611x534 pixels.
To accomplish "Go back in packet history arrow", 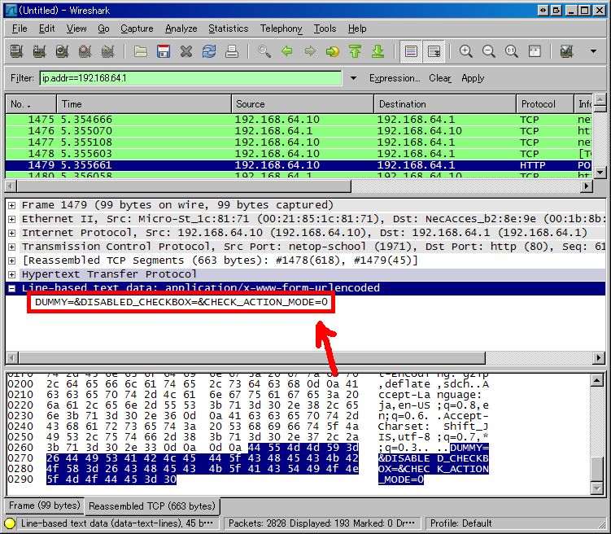I will click(287, 51).
